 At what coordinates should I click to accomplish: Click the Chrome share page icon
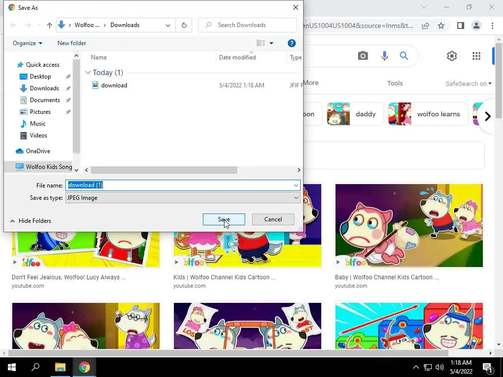[x=425, y=26]
